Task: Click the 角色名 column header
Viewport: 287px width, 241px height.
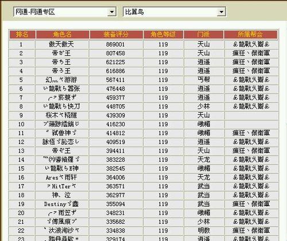Action: click(63, 34)
